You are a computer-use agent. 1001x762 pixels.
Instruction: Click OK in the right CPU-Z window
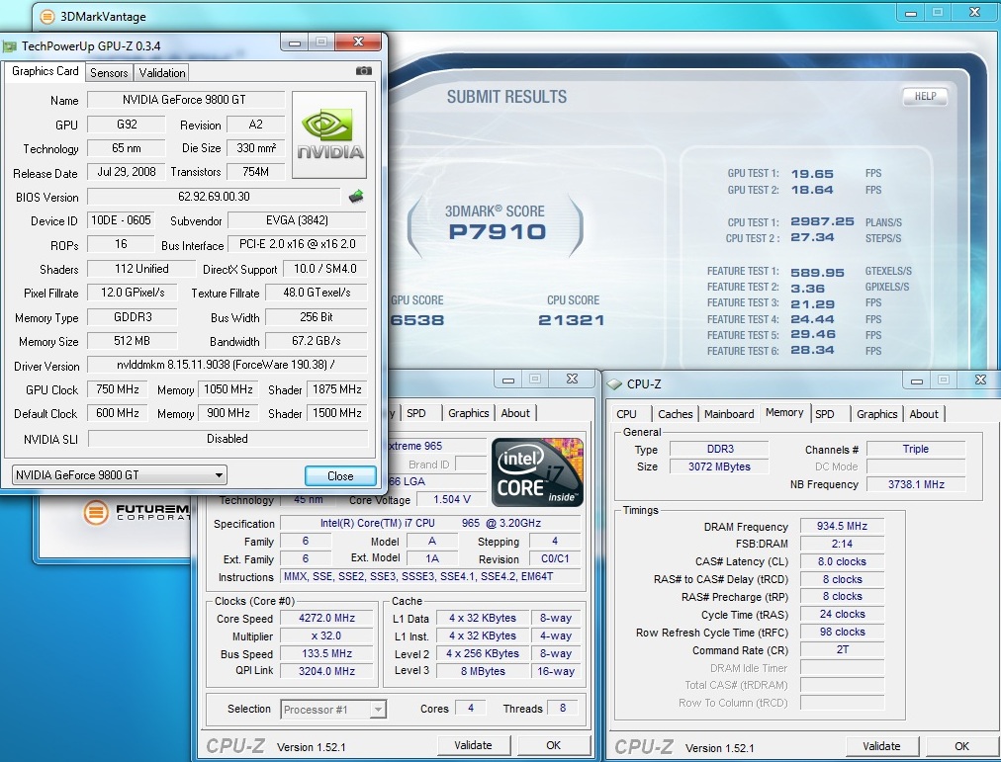point(962,745)
